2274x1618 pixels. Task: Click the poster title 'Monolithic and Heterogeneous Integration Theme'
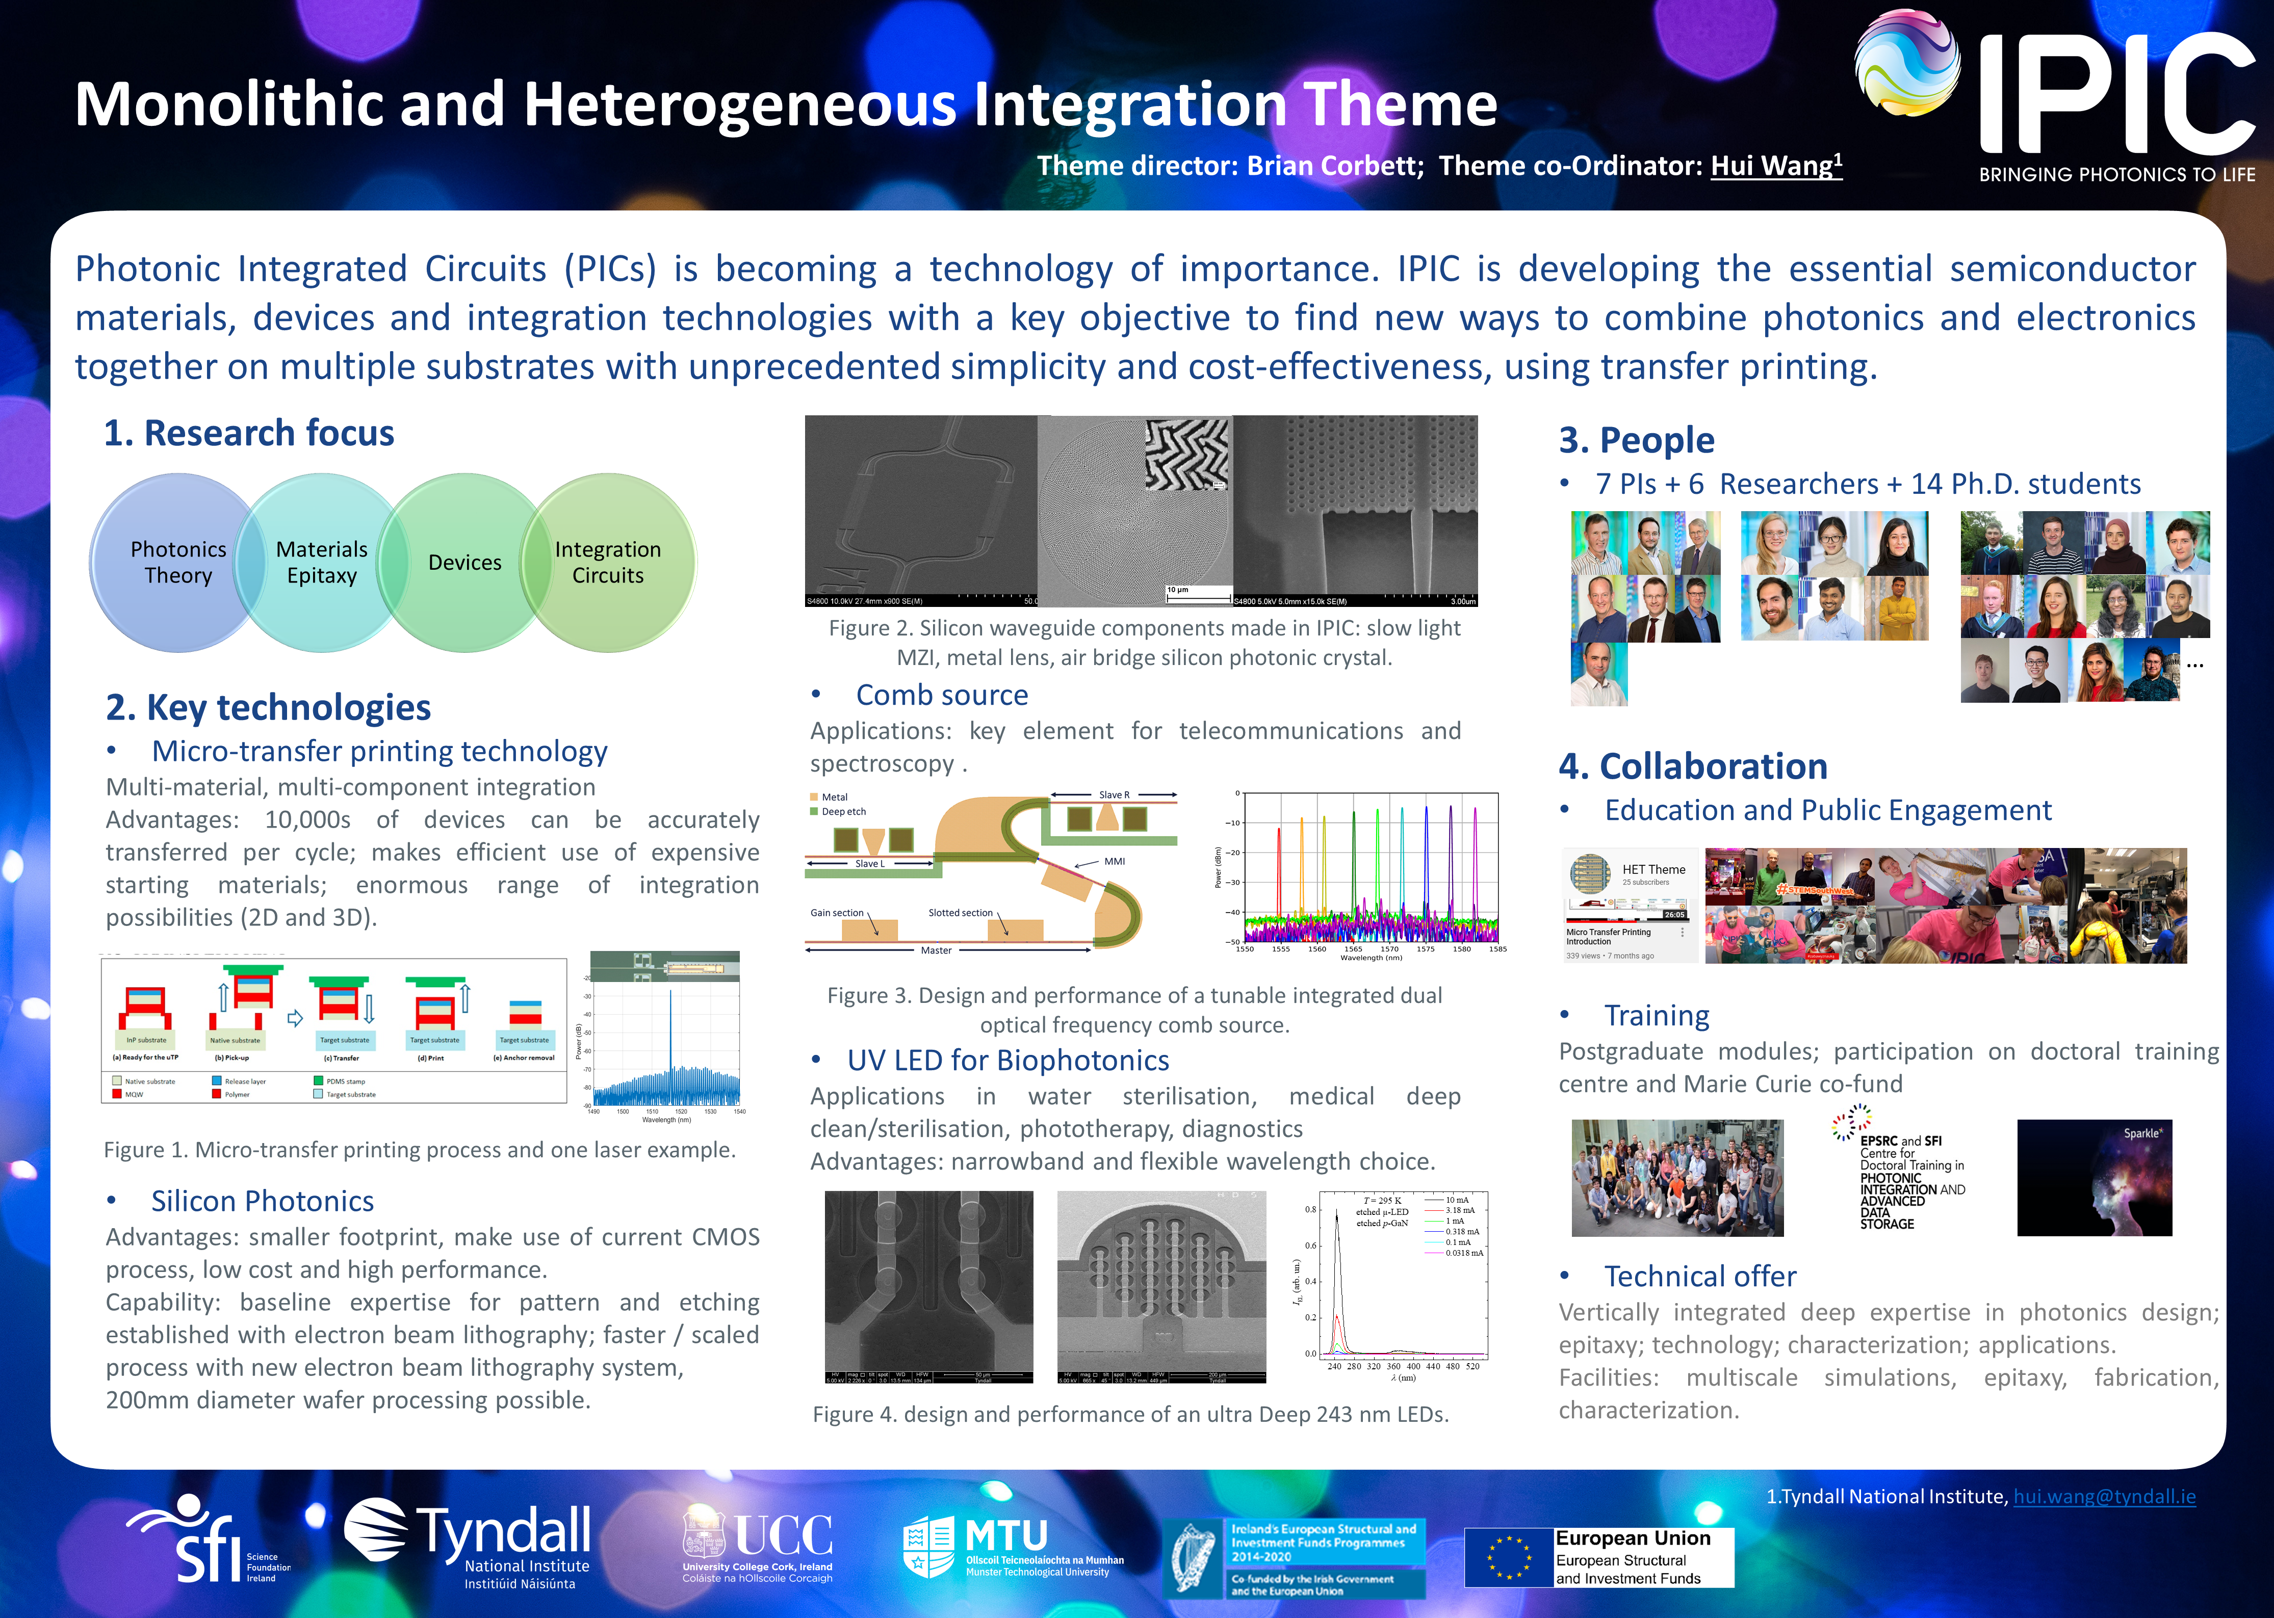(787, 104)
